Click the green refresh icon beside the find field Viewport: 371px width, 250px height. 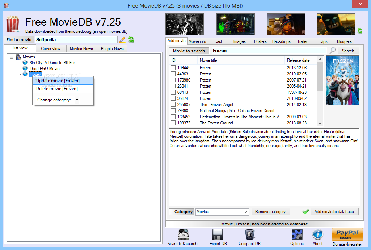(131, 40)
